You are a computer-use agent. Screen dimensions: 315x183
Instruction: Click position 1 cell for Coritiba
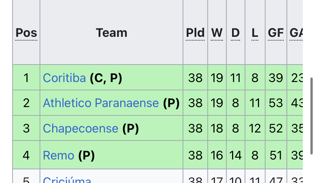(26, 77)
